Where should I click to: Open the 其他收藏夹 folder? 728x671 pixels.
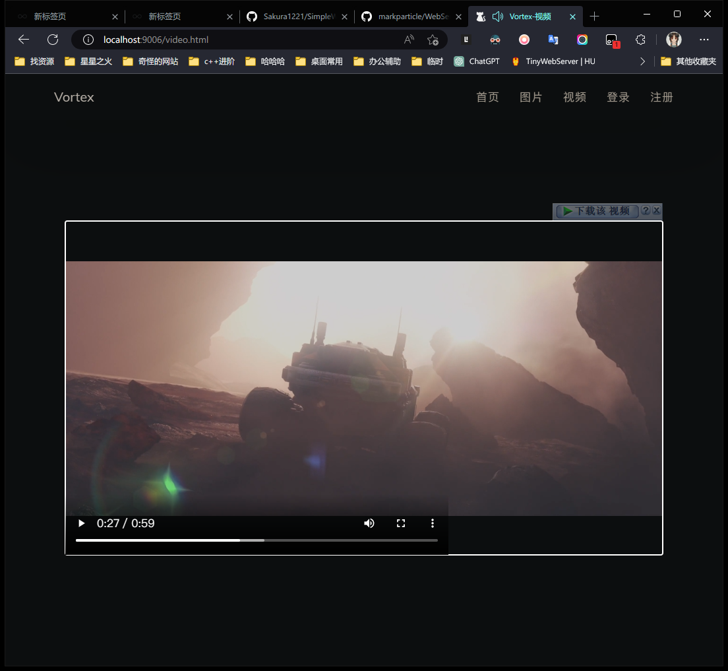coord(688,61)
